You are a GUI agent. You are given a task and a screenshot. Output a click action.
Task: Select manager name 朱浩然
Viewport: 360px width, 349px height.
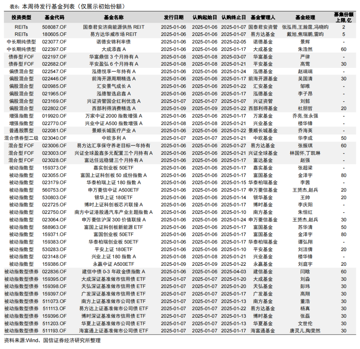click(x=305, y=49)
